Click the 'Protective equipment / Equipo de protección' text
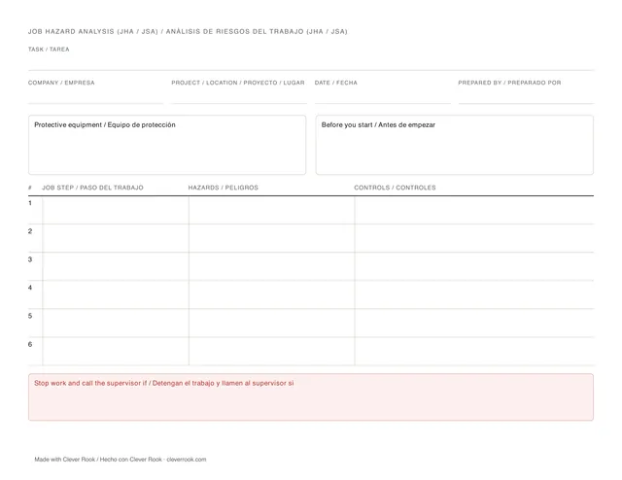 pyautogui.click(x=105, y=125)
